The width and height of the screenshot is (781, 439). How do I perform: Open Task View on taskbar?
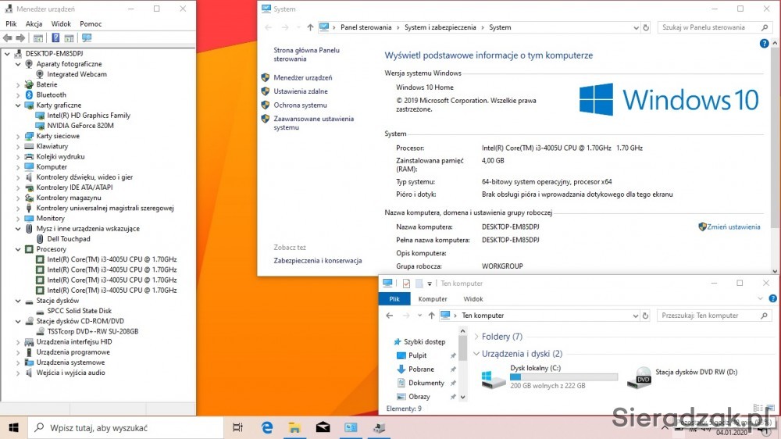click(x=237, y=427)
